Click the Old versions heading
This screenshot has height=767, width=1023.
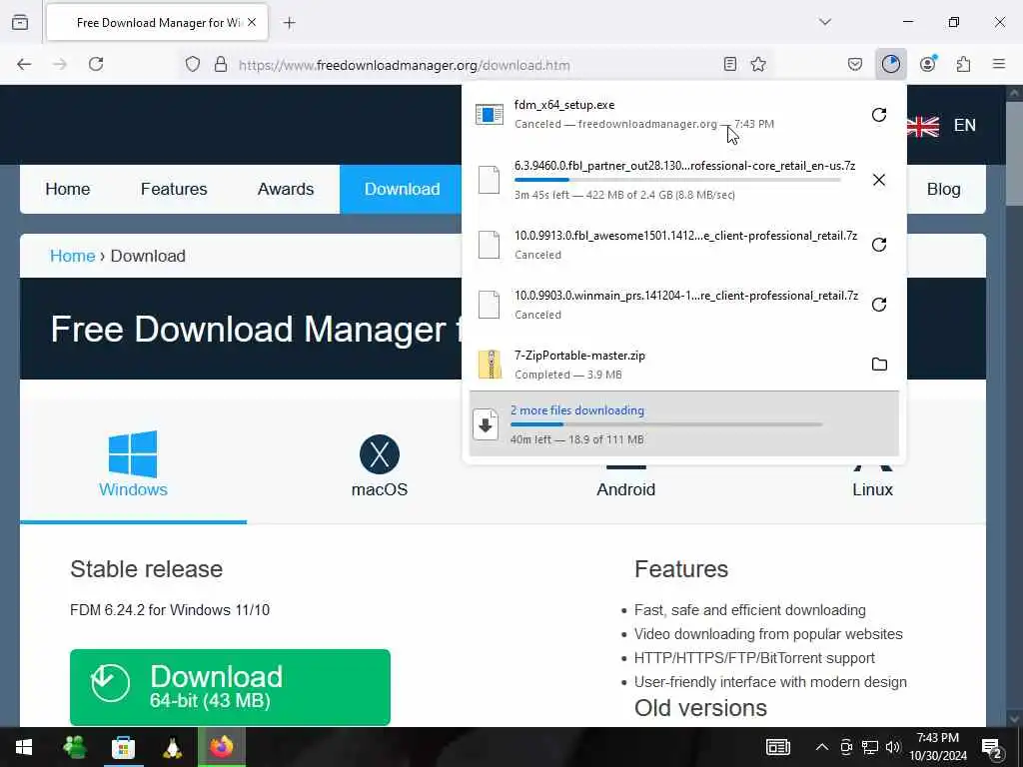coord(700,708)
